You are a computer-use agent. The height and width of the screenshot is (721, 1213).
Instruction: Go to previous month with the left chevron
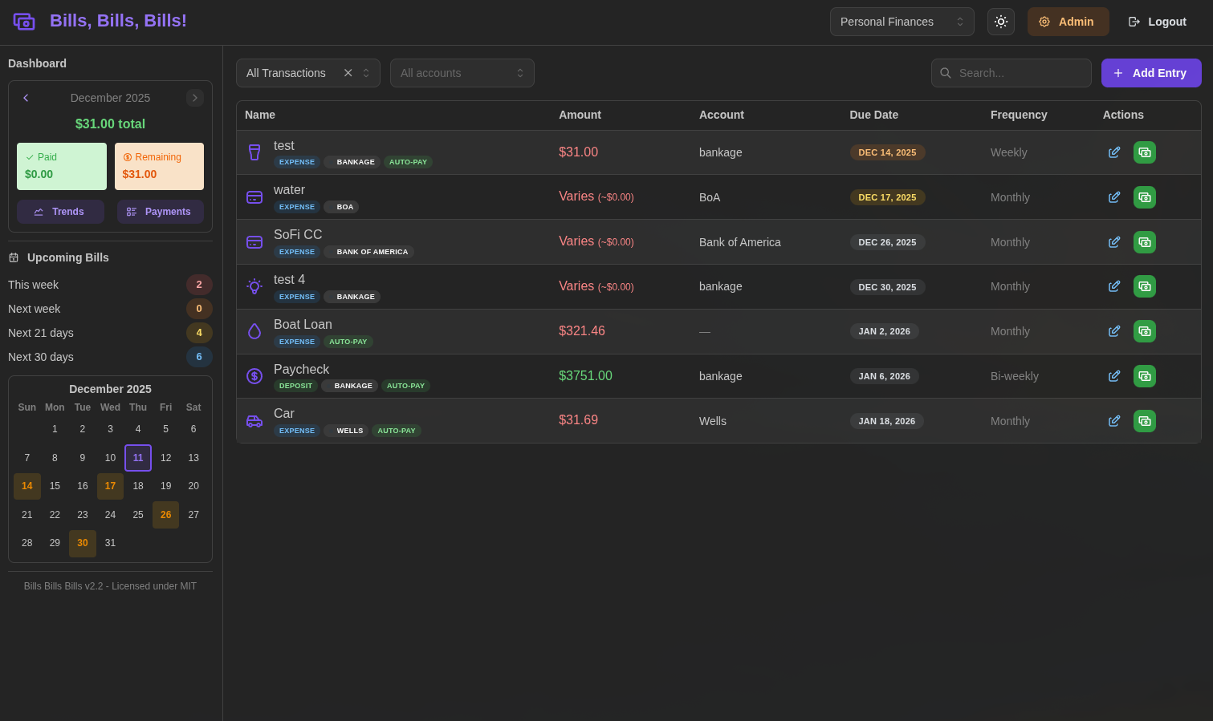(26, 97)
